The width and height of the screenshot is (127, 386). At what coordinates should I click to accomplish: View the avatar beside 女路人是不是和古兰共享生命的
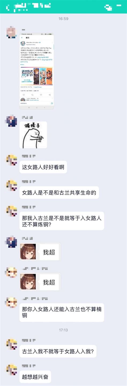pyautogui.click(x=12, y=186)
